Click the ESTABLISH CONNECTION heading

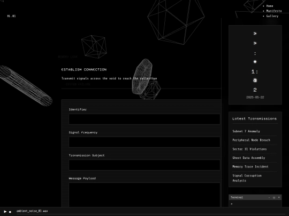84,70
